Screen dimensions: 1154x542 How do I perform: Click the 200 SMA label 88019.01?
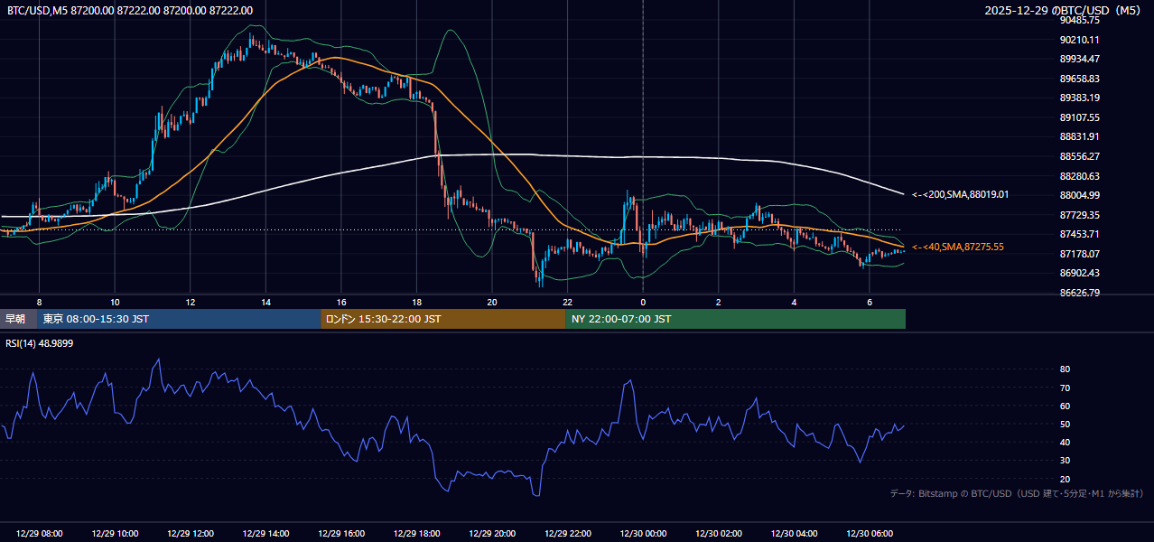[960, 194]
